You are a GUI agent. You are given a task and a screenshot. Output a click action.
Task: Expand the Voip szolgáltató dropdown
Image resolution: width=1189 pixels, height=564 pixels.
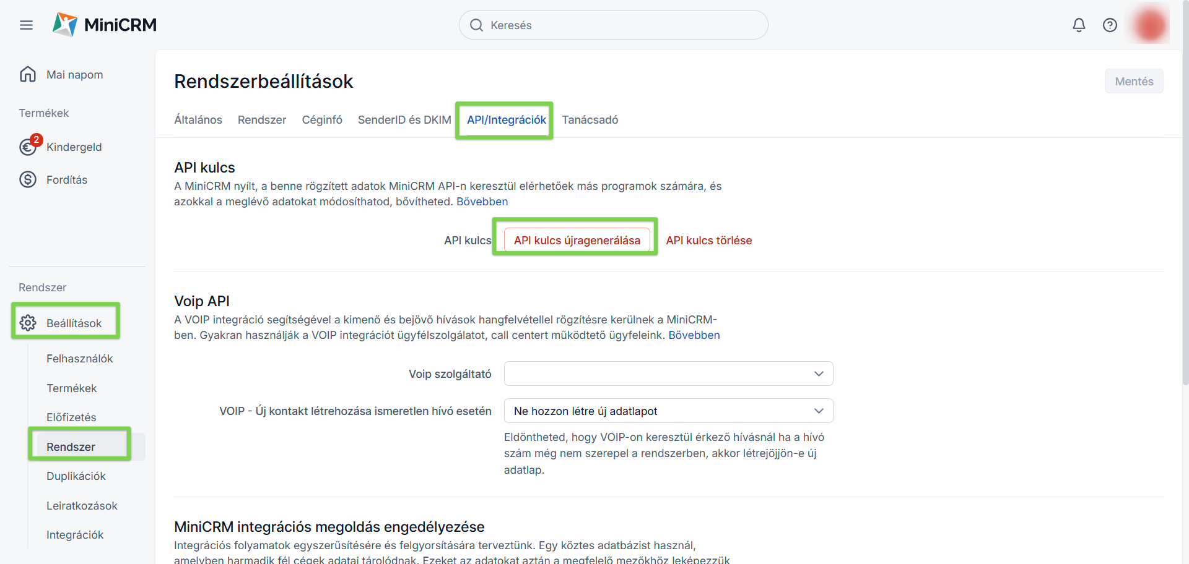[668, 374]
